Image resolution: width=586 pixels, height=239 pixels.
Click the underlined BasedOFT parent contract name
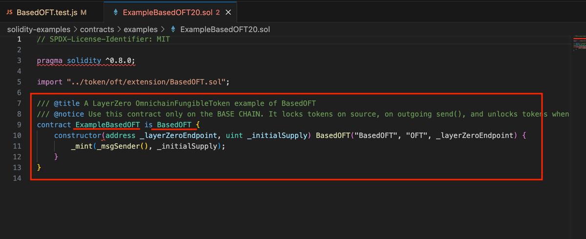click(174, 125)
